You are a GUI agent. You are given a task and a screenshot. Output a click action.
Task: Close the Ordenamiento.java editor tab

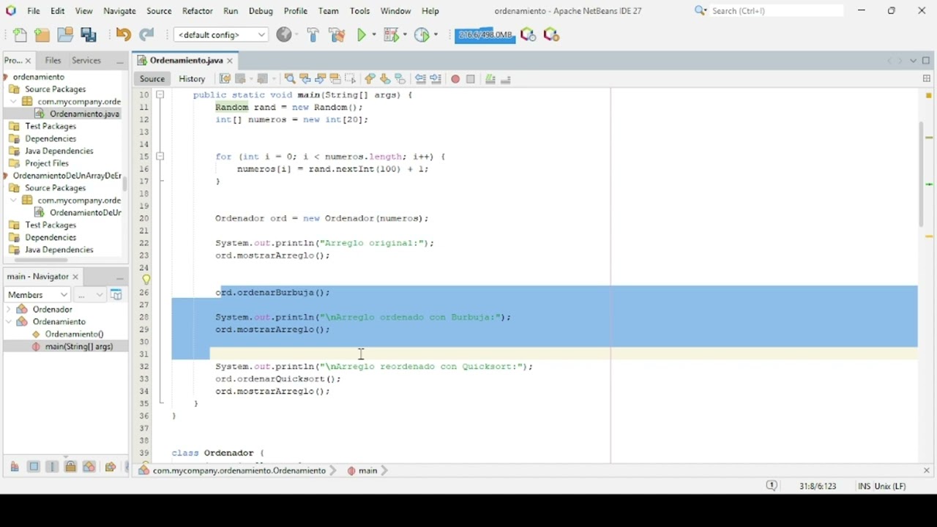click(230, 61)
